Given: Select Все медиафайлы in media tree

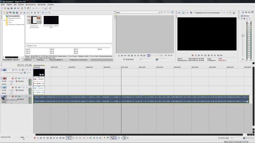Looking at the screenshot, I should [14, 16].
